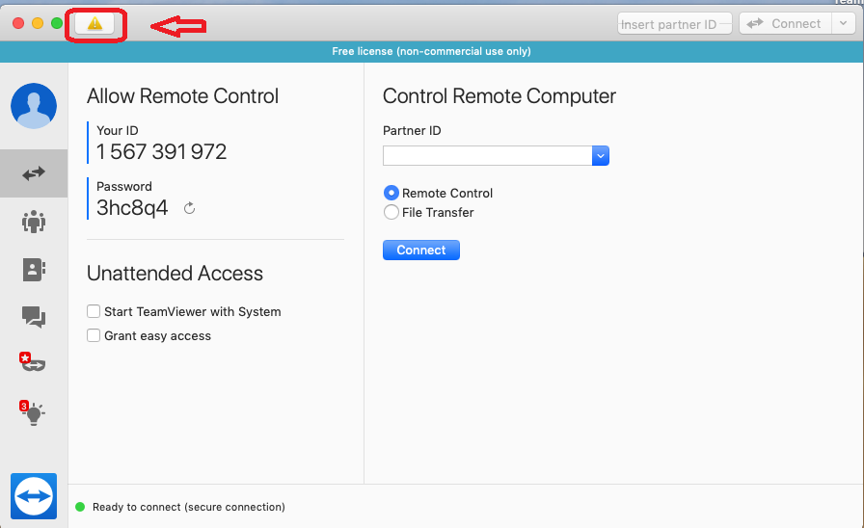Screen dimensions: 864x528
Task: Open the lightbulb Getting Started icon
Action: [34, 413]
